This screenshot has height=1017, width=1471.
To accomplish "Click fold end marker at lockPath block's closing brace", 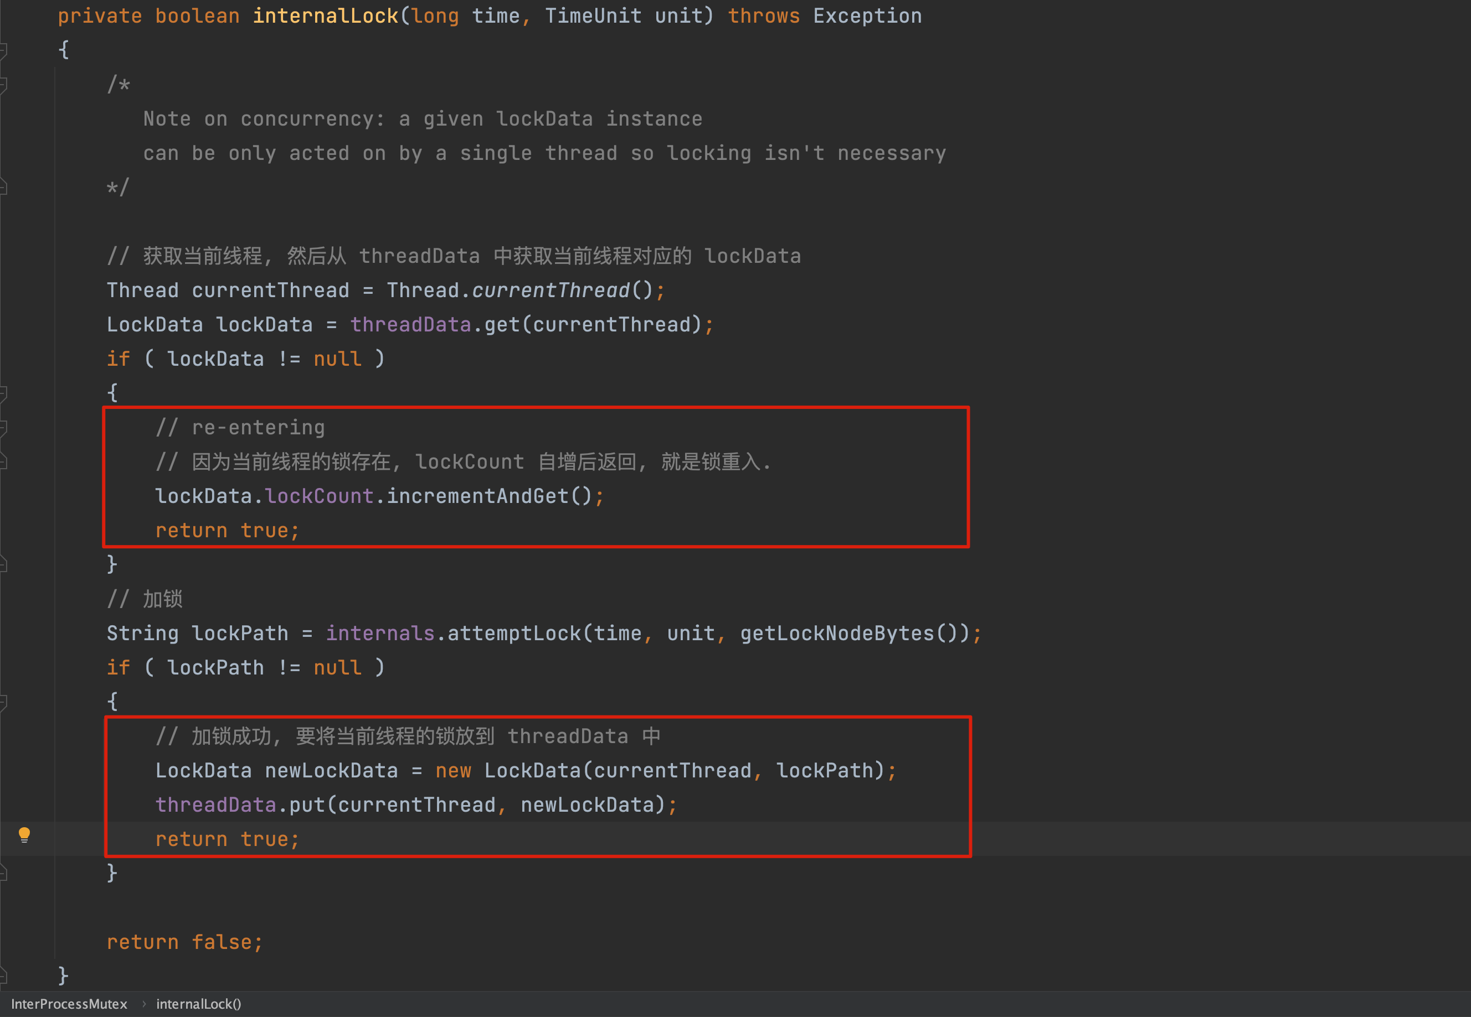I will (3, 873).
